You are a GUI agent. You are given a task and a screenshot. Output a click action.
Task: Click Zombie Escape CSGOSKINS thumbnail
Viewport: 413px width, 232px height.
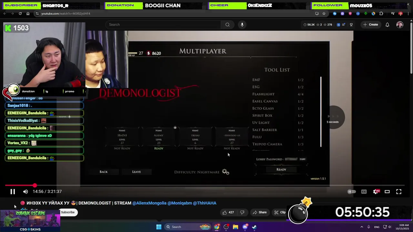coord(30,221)
